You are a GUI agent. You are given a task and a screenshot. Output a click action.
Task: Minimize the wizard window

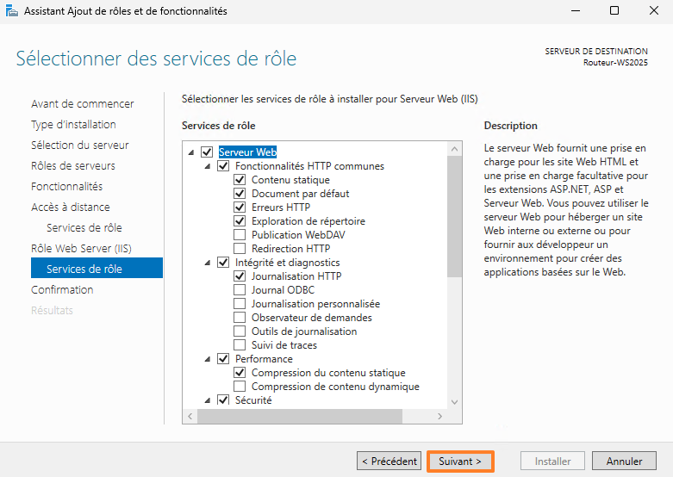[576, 10]
